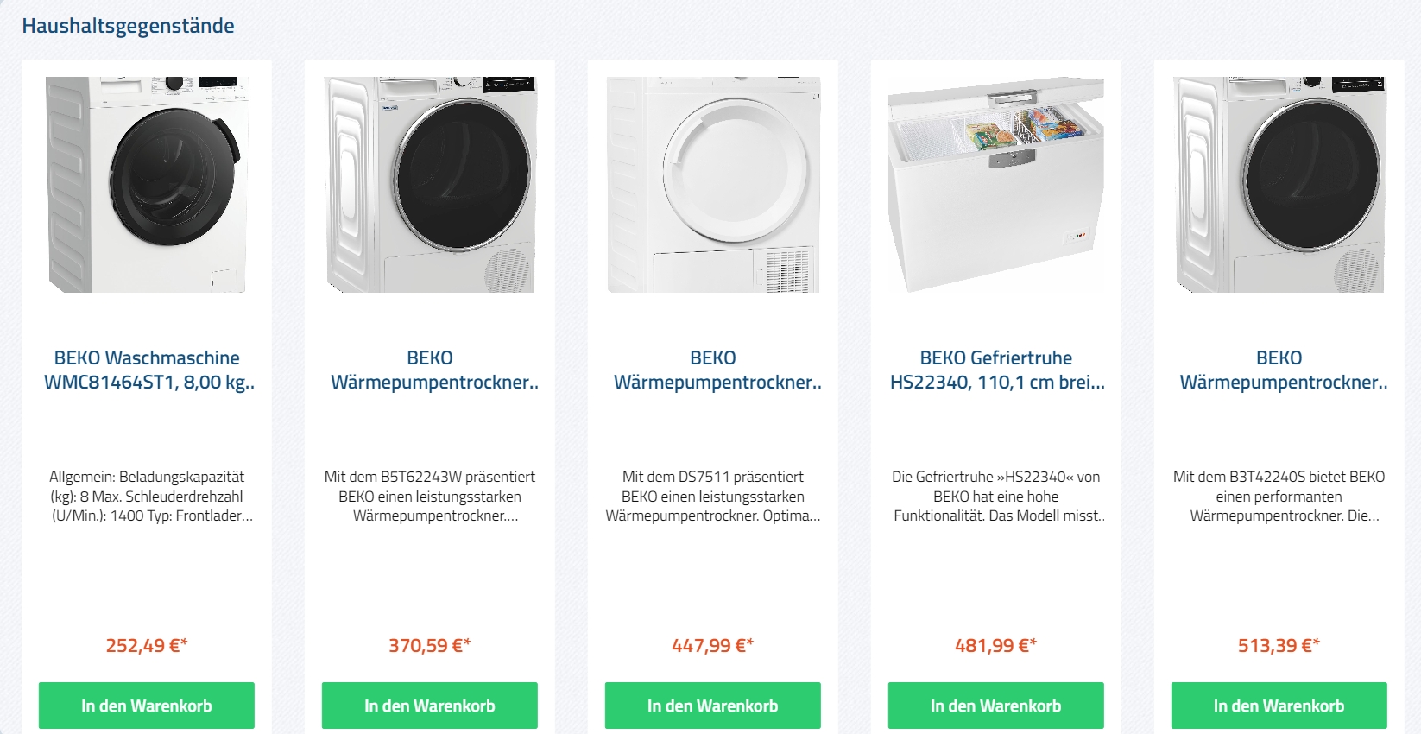Click In den Warenkorb under 513,39 €
1421x734 pixels.
coord(1279,706)
